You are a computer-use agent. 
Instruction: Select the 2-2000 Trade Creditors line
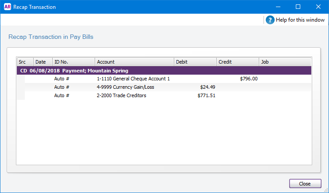point(121,95)
